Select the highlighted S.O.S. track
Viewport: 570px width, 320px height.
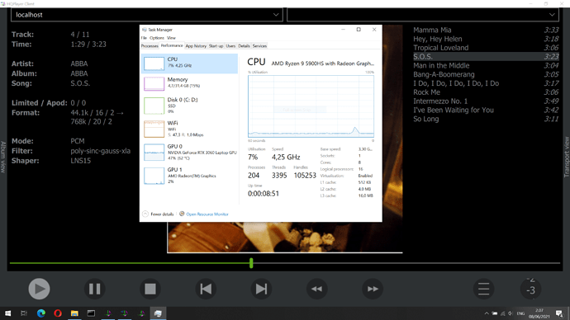pos(486,57)
